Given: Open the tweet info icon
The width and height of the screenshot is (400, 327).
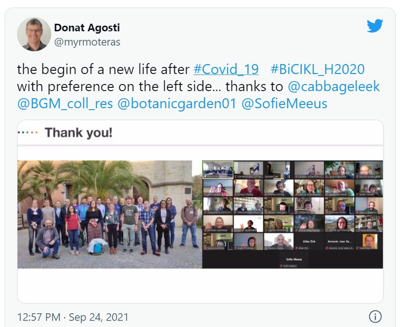Looking at the screenshot, I should [x=375, y=317].
